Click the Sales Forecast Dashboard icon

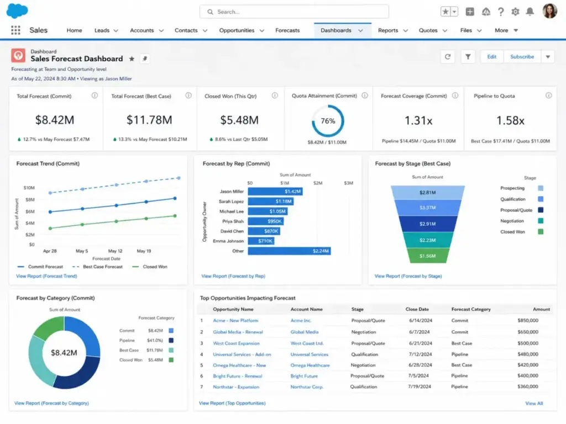click(x=18, y=56)
